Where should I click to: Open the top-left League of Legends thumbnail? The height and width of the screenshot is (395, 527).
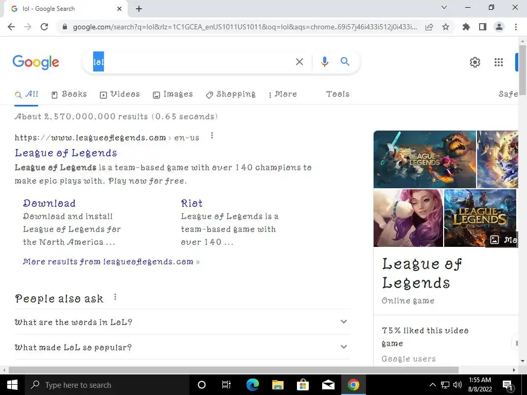(x=425, y=159)
